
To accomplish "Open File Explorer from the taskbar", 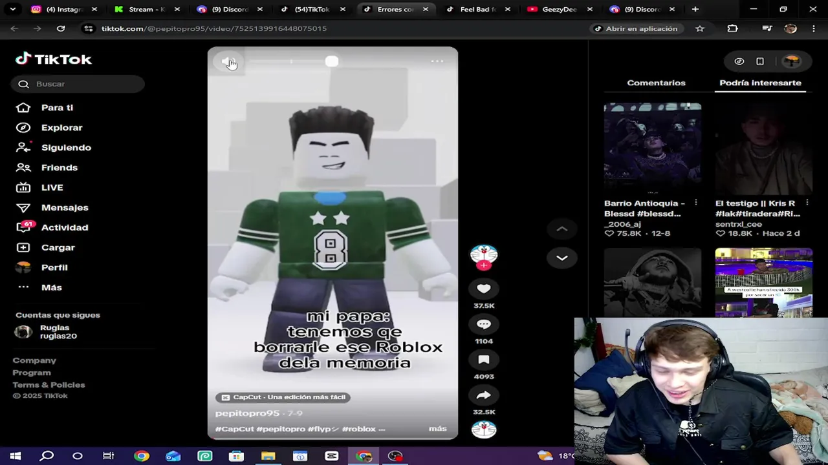I will pos(268,456).
